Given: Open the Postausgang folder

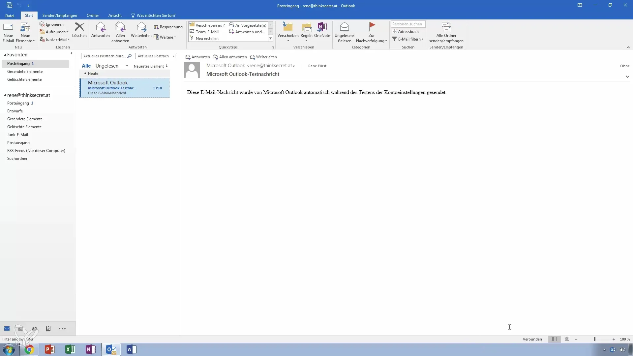Looking at the screenshot, I should point(18,143).
